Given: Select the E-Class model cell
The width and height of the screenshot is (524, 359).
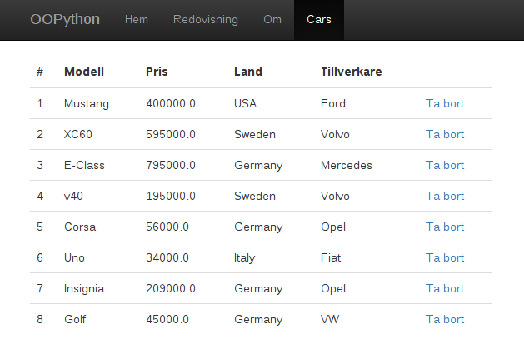Looking at the screenshot, I should pos(84,165).
